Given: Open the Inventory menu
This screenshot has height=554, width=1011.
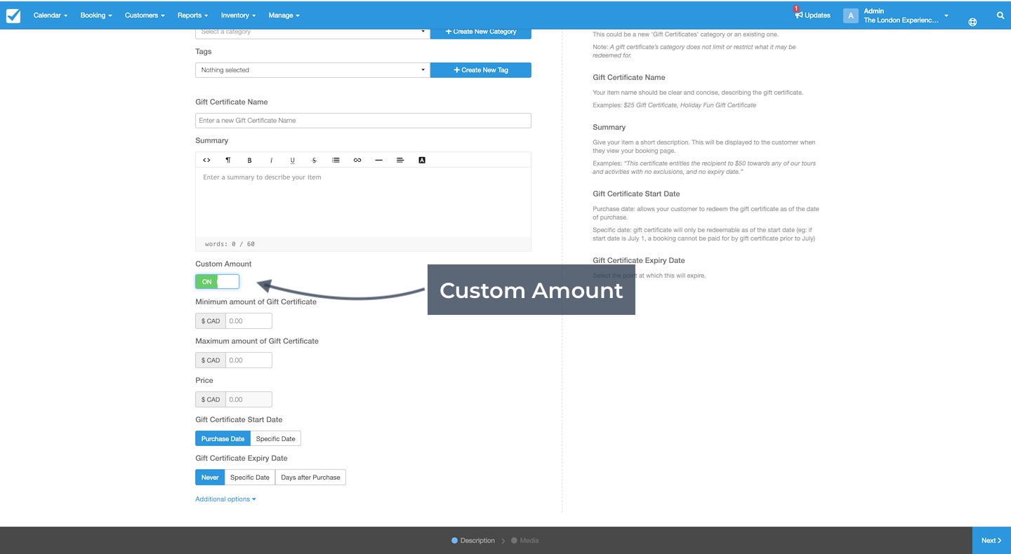Looking at the screenshot, I should click(238, 15).
